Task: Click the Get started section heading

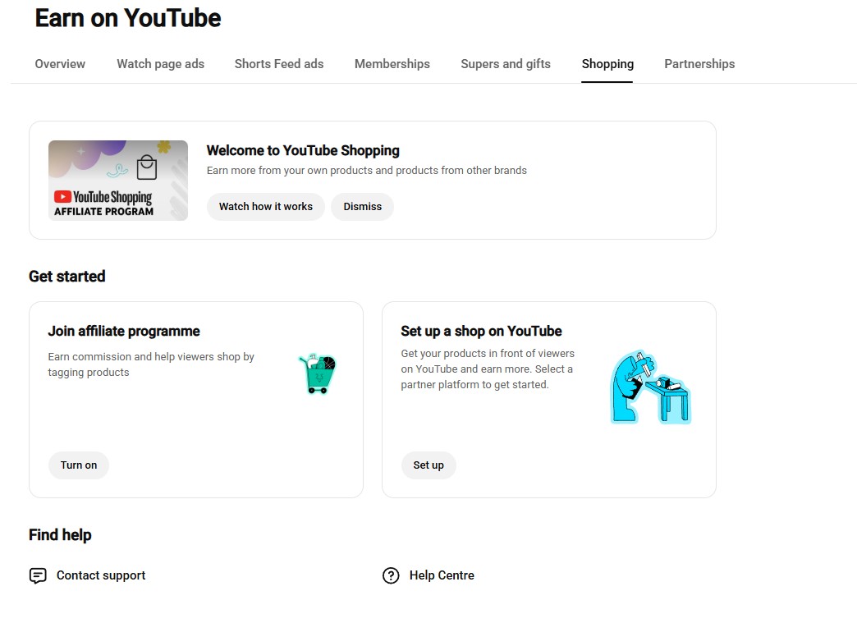Action: coord(67,277)
